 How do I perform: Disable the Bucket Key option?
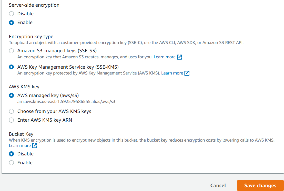[x=11, y=154]
